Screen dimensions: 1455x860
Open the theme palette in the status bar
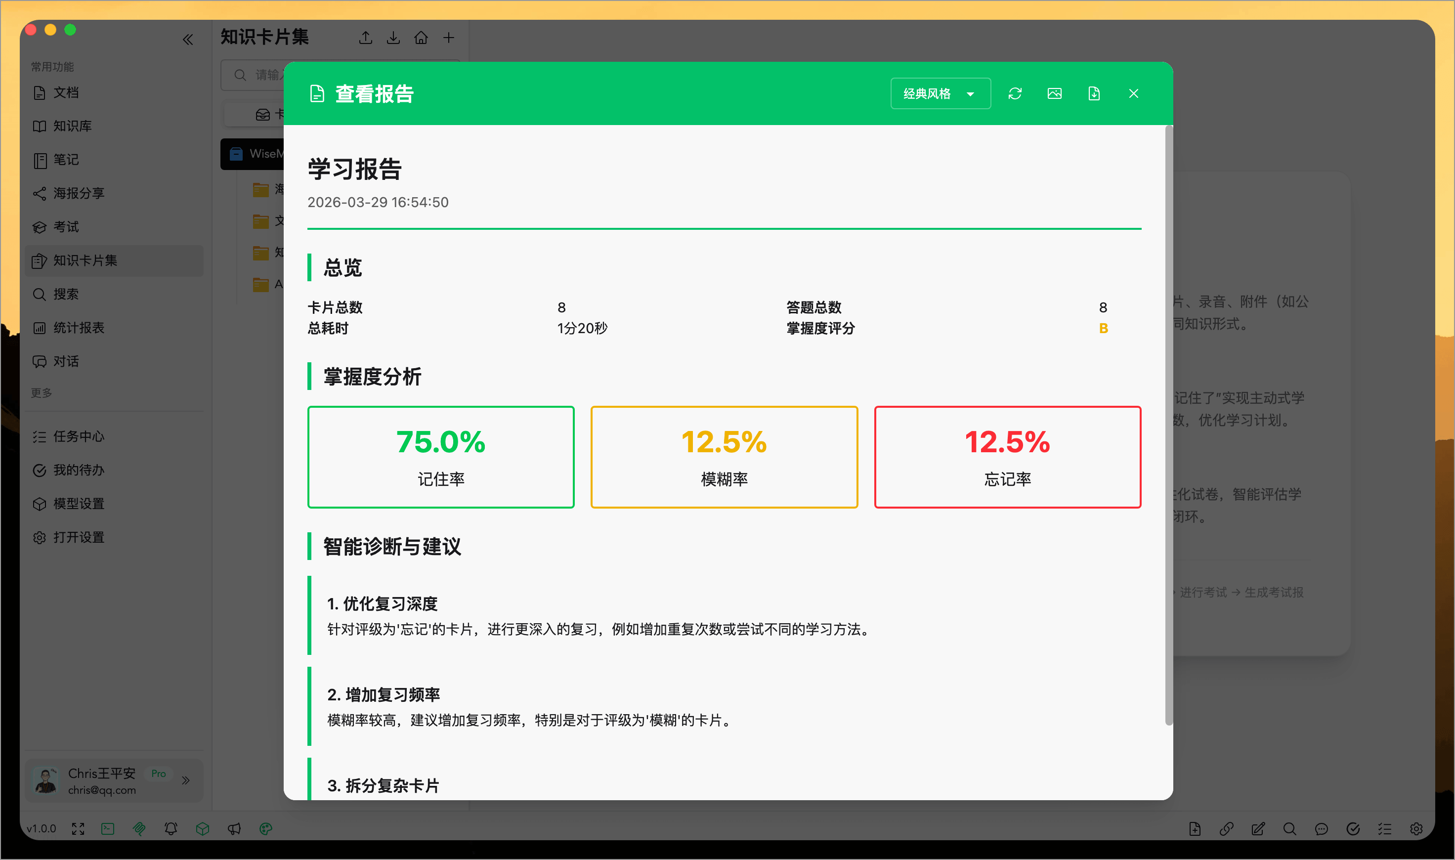[264, 829]
